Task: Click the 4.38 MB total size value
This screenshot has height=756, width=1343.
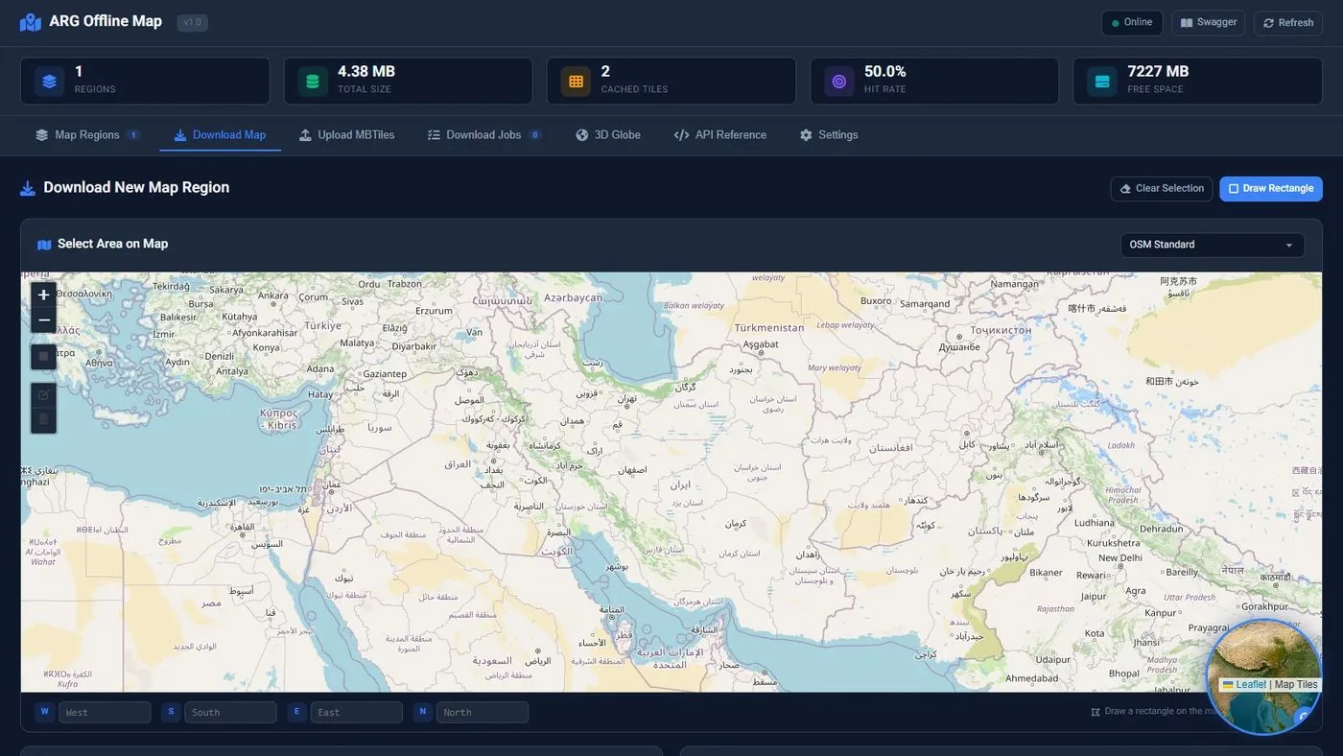Action: click(x=366, y=72)
